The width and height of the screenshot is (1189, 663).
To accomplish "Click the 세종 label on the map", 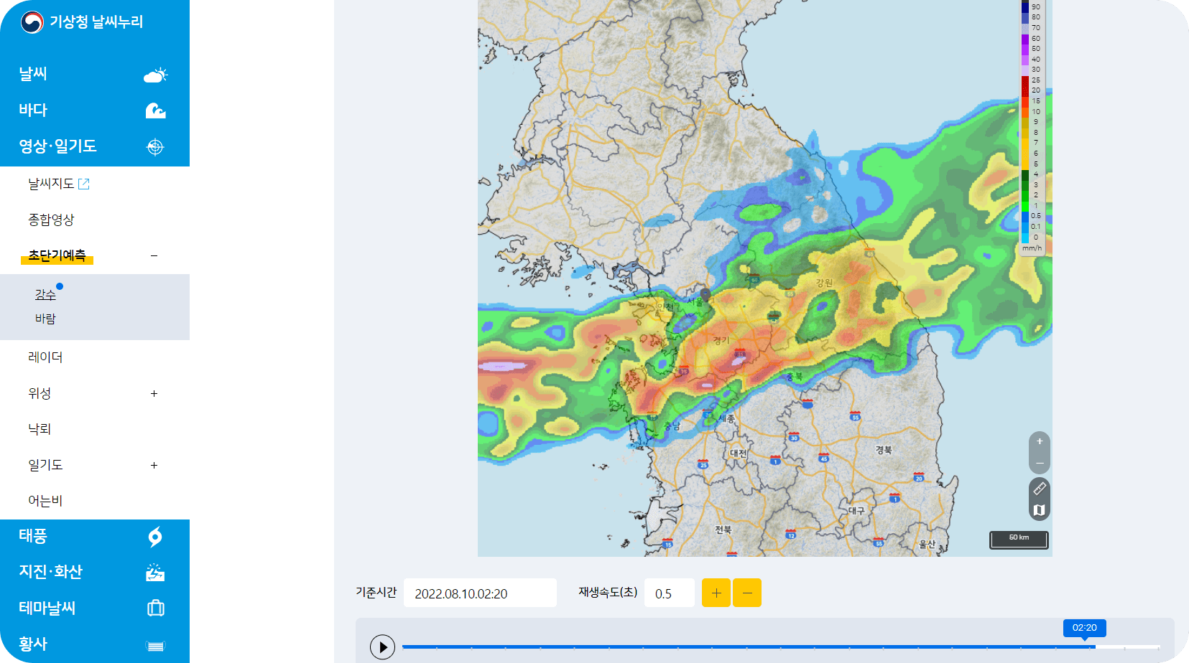I will pos(727,418).
